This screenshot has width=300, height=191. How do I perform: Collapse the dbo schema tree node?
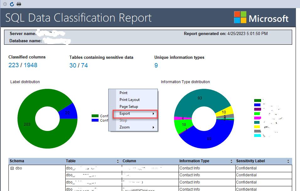click(x=12, y=168)
